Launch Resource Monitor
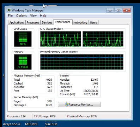The width and height of the screenshot is (140, 127). coord(79,105)
